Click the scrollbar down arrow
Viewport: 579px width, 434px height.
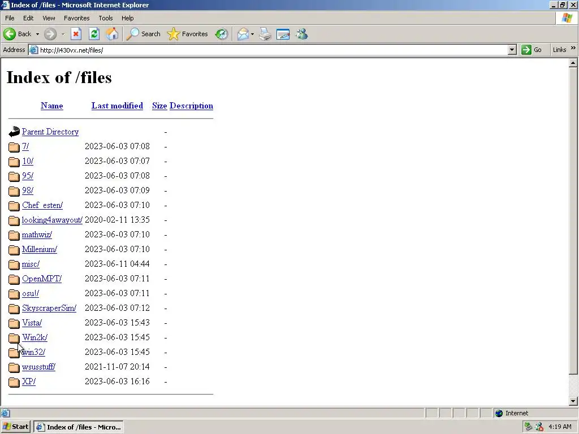click(573, 401)
